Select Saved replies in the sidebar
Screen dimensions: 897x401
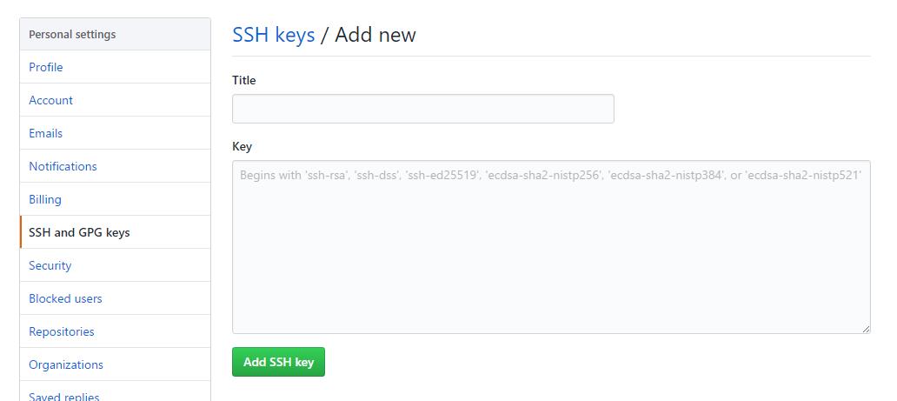(64, 396)
